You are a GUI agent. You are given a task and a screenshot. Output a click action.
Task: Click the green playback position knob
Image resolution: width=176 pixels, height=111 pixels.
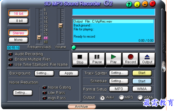(x=74, y=48)
